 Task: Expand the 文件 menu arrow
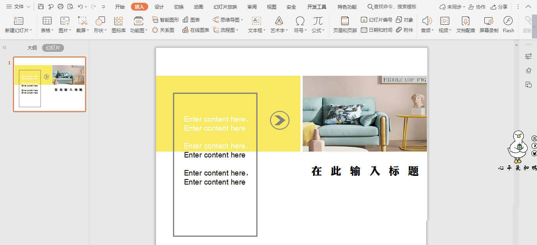[28, 7]
